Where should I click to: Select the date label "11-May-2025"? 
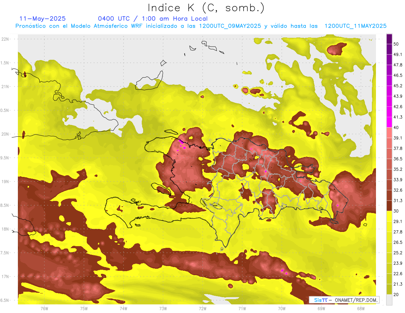[x=43, y=19]
